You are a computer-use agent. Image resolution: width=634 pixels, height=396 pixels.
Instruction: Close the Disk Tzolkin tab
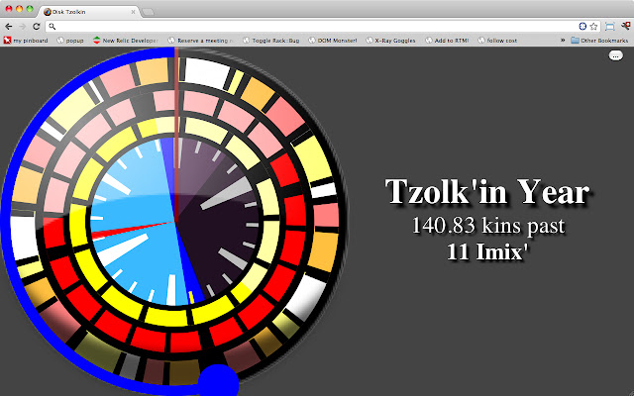[133, 12]
